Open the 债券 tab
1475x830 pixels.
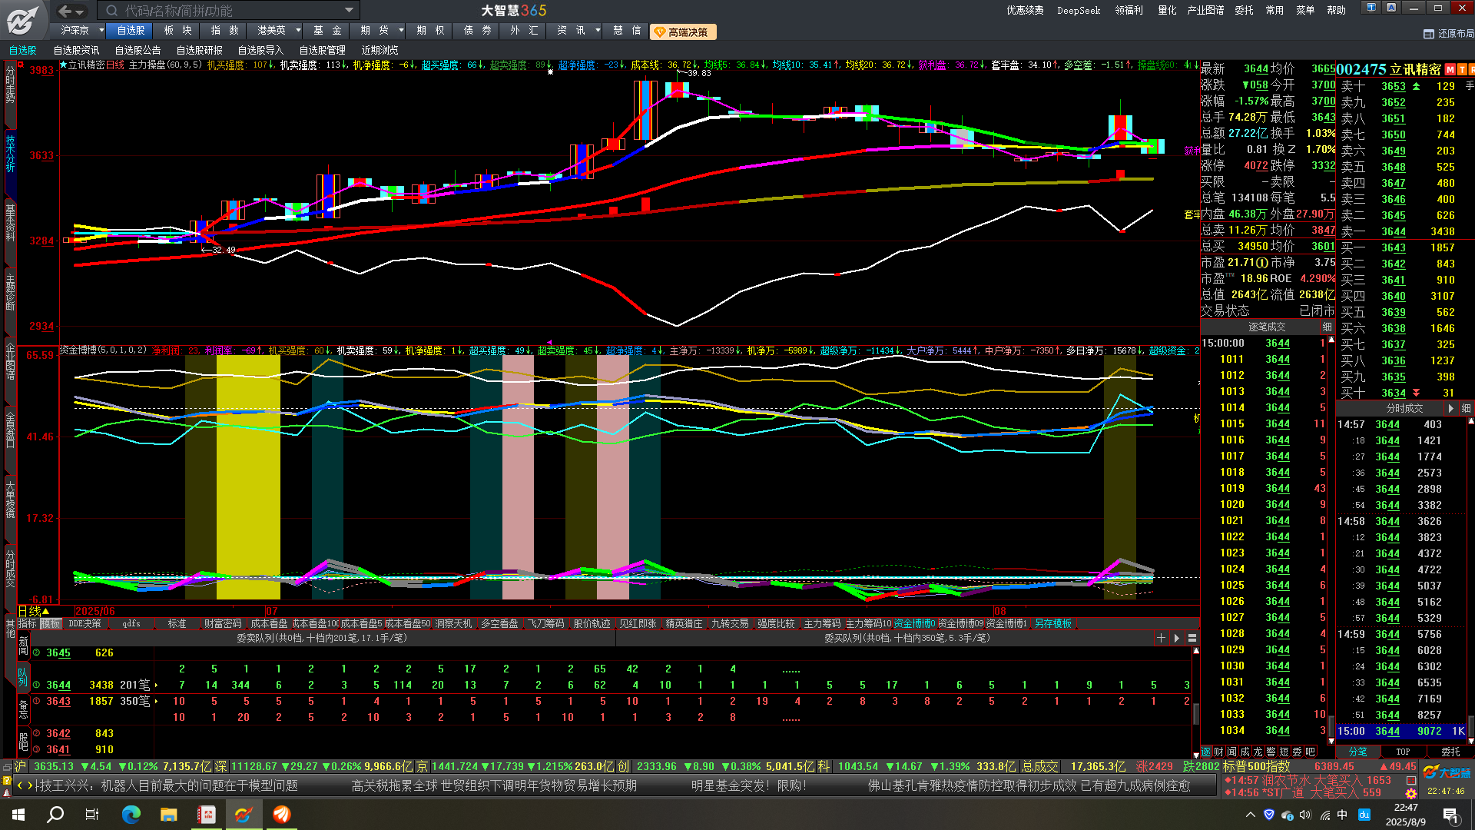tap(478, 31)
